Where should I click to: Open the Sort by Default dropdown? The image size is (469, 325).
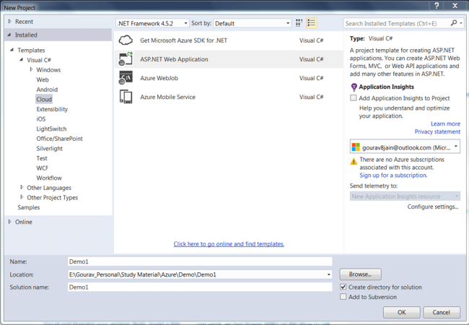[252, 23]
